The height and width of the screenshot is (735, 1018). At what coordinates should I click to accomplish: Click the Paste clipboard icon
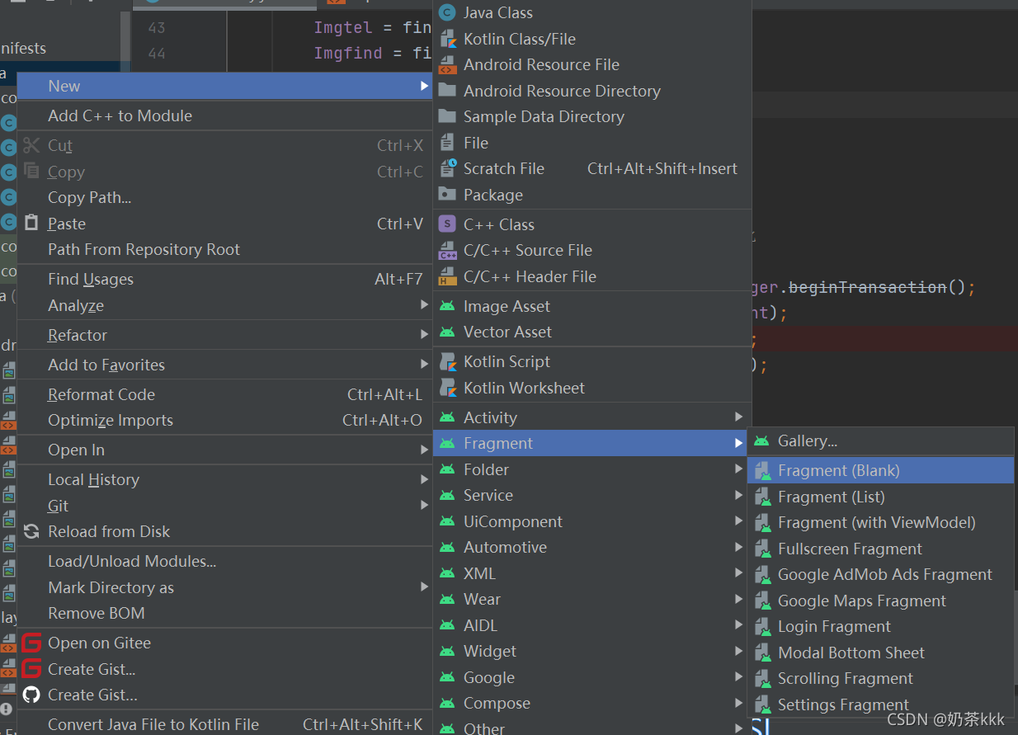click(31, 223)
